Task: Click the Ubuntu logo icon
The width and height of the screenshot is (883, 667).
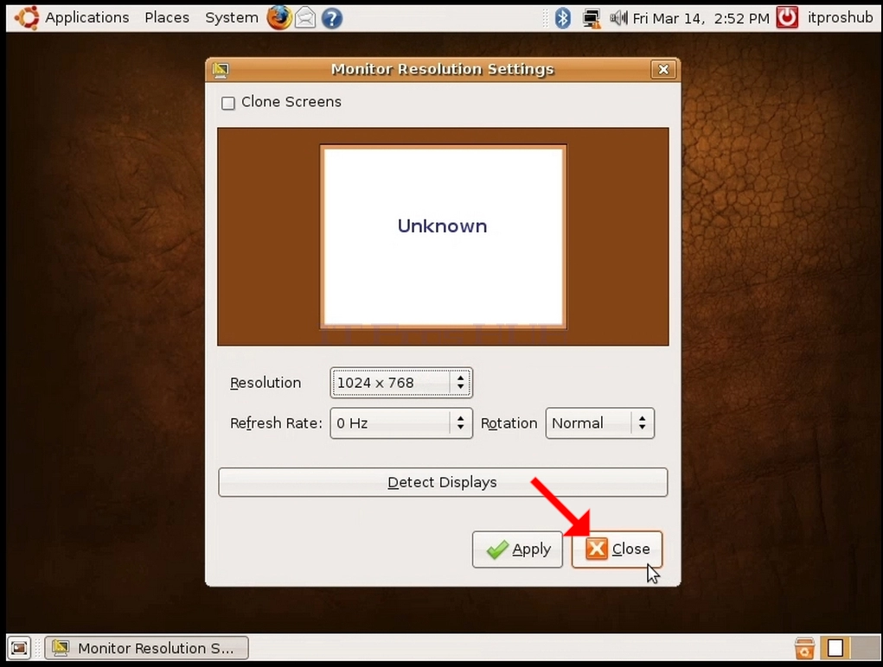Action: [x=27, y=17]
